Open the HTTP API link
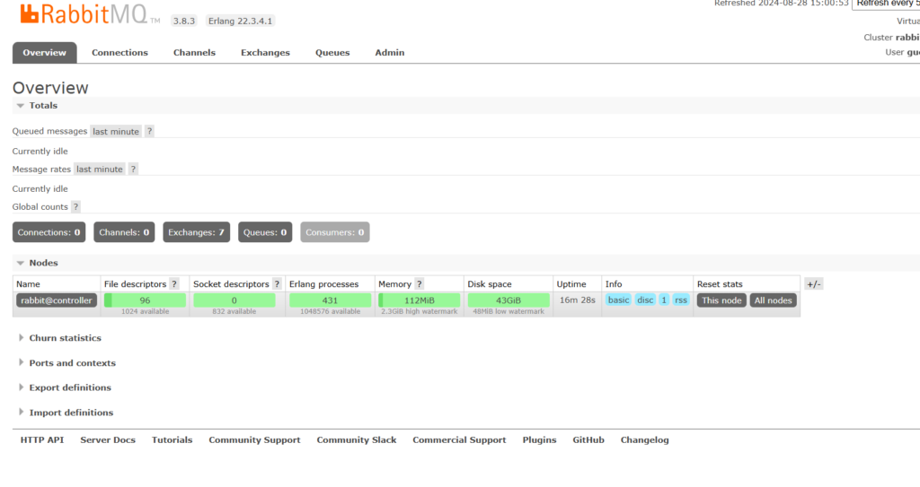This screenshot has width=920, height=487. [42, 440]
